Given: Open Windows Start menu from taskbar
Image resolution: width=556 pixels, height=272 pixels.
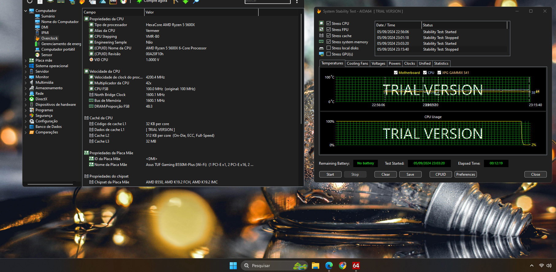Looking at the screenshot, I should [x=233, y=266].
